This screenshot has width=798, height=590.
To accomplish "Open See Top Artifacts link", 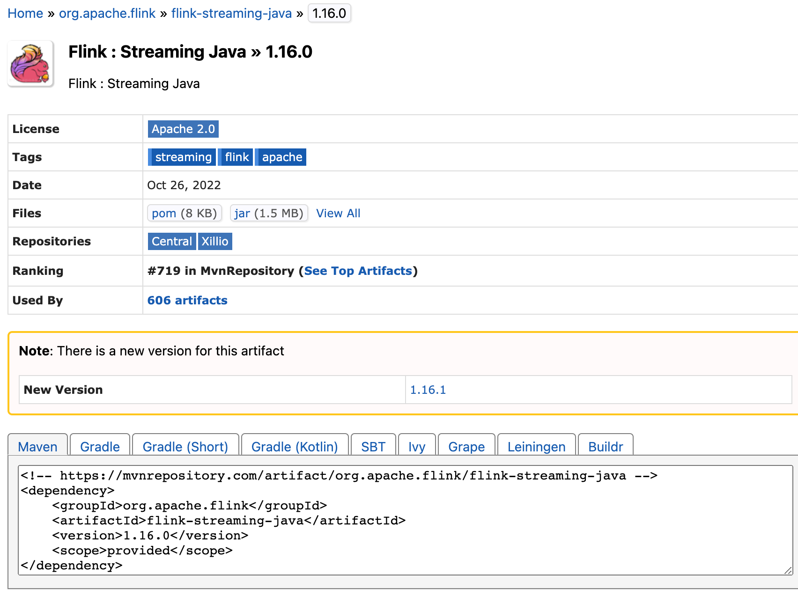I will pyautogui.click(x=358, y=271).
